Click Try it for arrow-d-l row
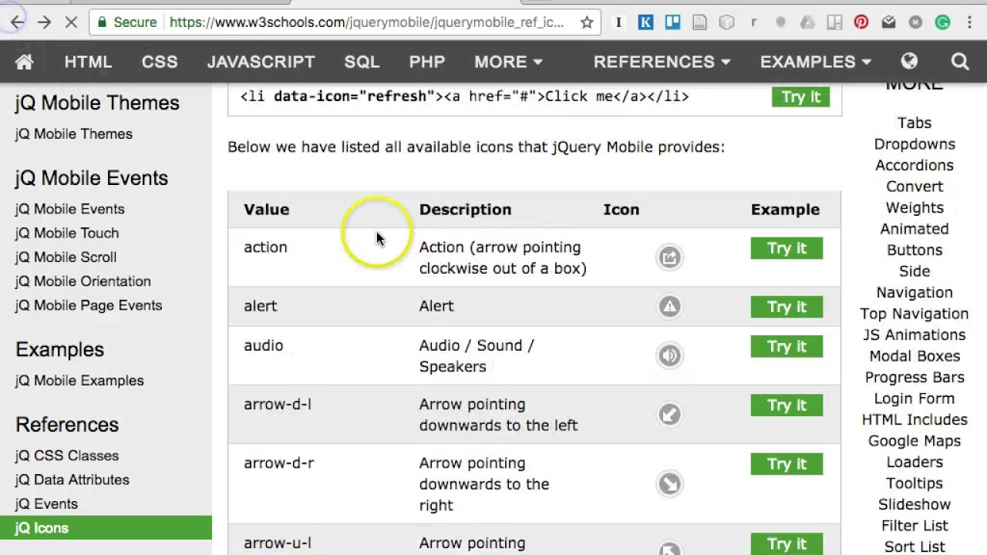Image resolution: width=987 pixels, height=555 pixels. [x=787, y=405]
